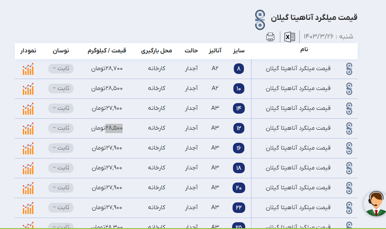Image resolution: width=386 pixels, height=229 pixels.
Task: Click the size 14 number badge
Action: coord(238,109)
